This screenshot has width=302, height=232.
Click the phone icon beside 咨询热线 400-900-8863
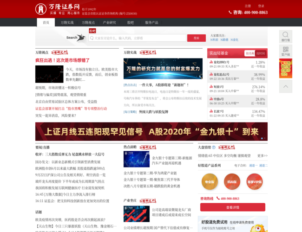coord(218,198)
